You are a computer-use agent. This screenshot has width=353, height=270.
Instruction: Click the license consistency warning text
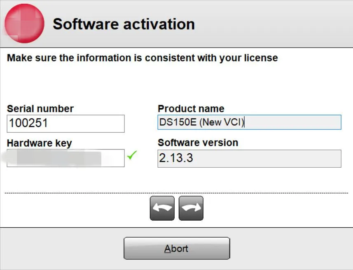click(142, 58)
